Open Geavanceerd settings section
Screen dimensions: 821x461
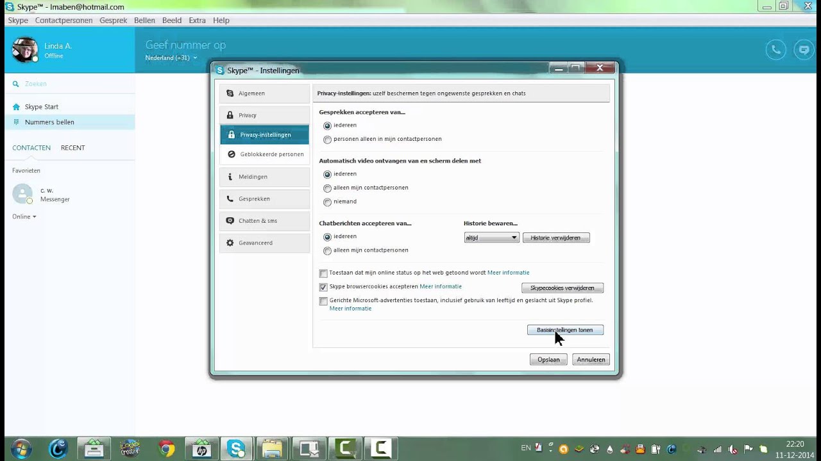pyautogui.click(x=264, y=243)
